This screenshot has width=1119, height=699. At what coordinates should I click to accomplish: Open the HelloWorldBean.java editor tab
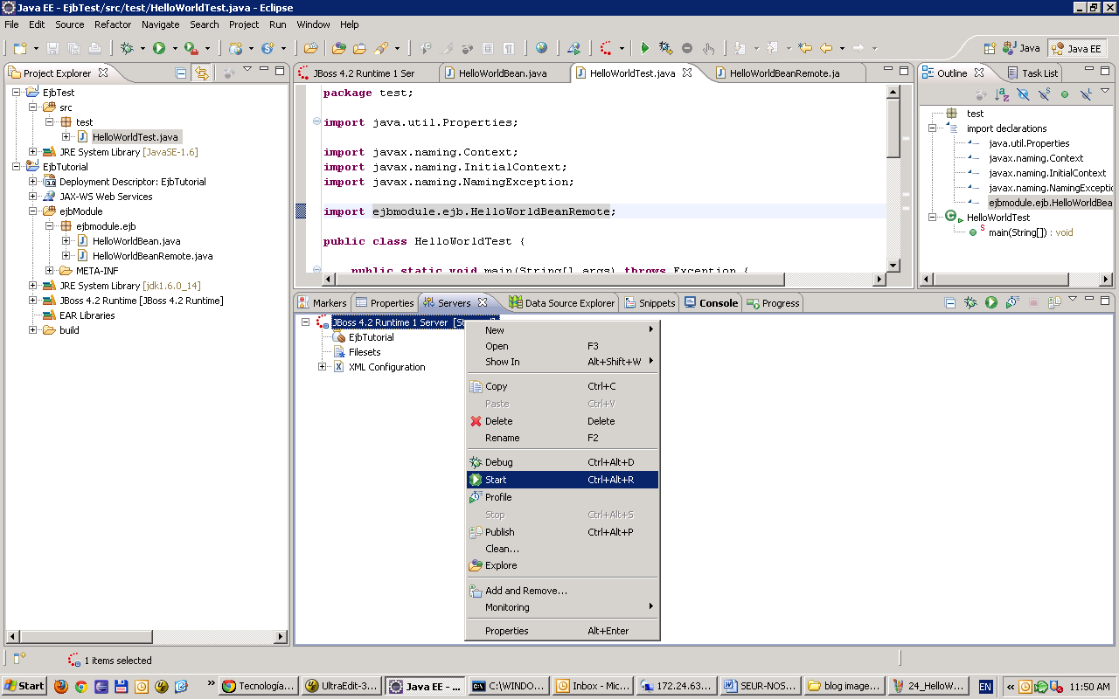tap(504, 74)
